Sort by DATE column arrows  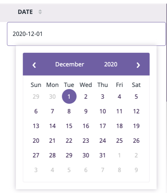(40, 12)
